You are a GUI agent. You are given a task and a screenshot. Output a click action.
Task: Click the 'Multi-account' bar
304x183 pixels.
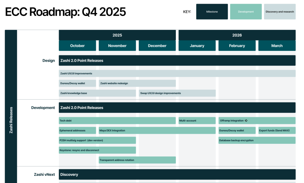[x=197, y=121]
